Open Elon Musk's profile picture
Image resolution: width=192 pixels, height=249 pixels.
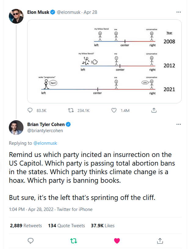(16, 16)
